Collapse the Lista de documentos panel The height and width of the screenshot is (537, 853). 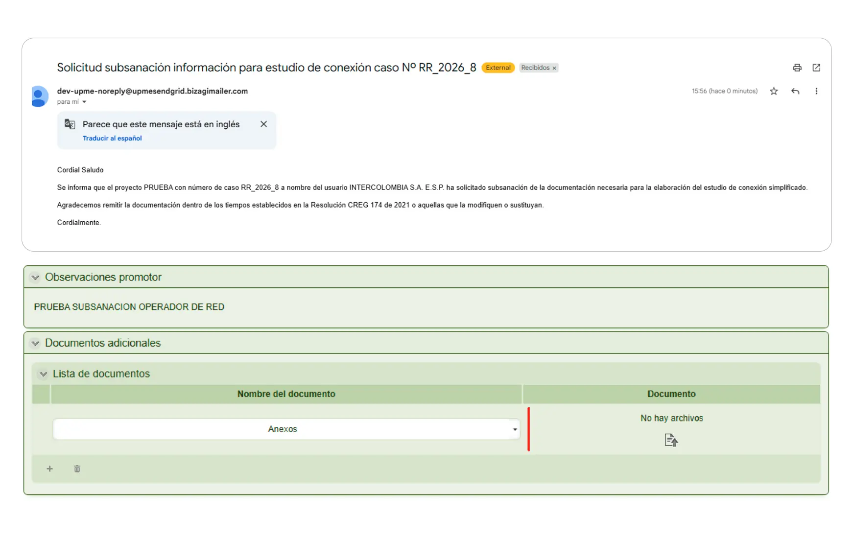[43, 374]
